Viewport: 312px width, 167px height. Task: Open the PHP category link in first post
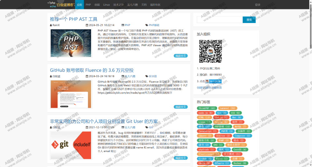point(128,25)
